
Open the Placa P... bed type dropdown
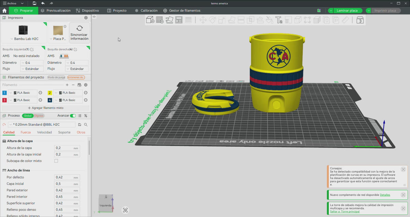(58, 39)
